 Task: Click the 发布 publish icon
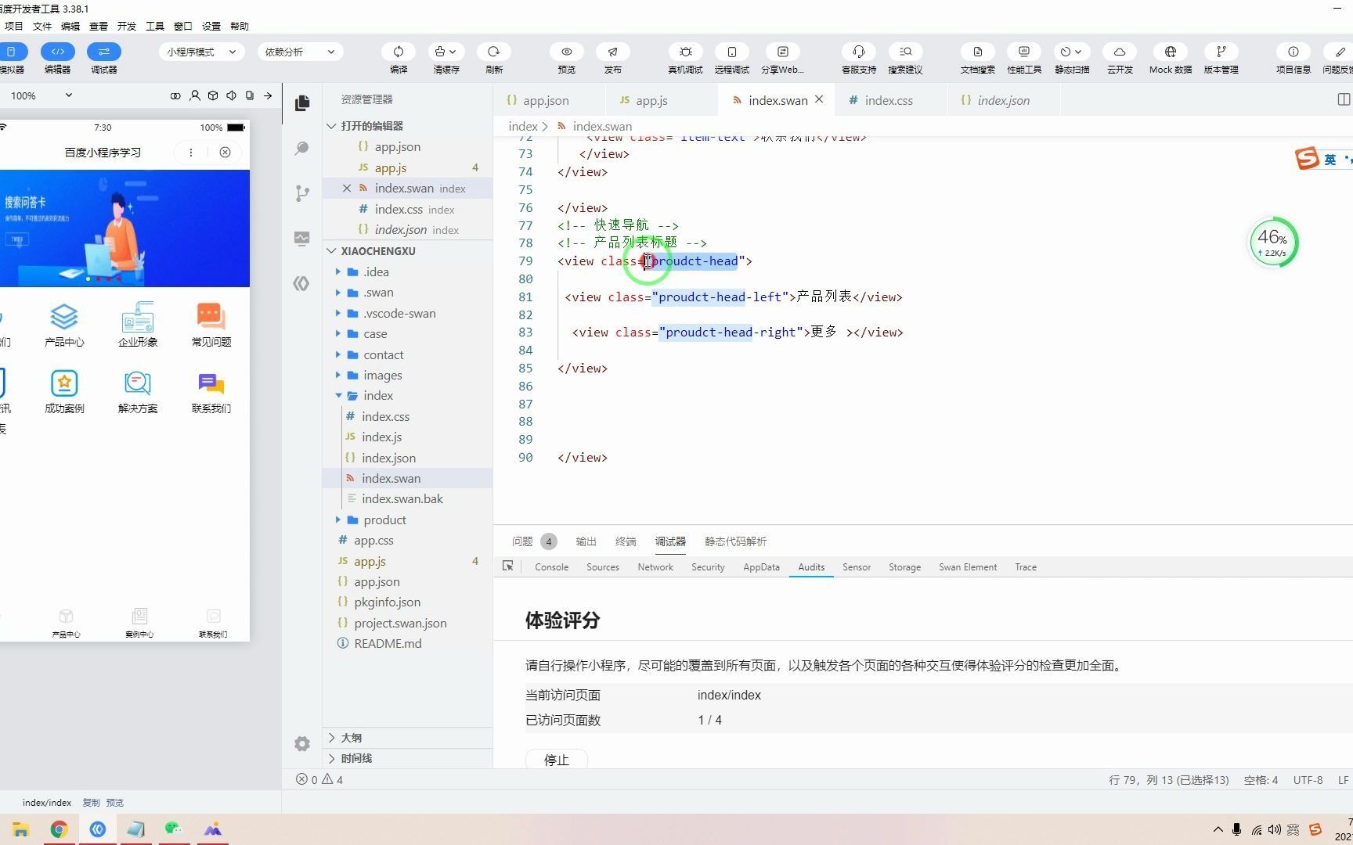(x=613, y=52)
